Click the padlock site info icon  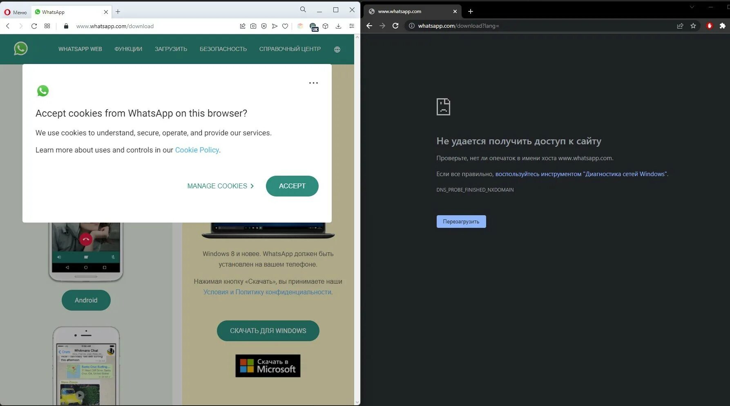66,26
